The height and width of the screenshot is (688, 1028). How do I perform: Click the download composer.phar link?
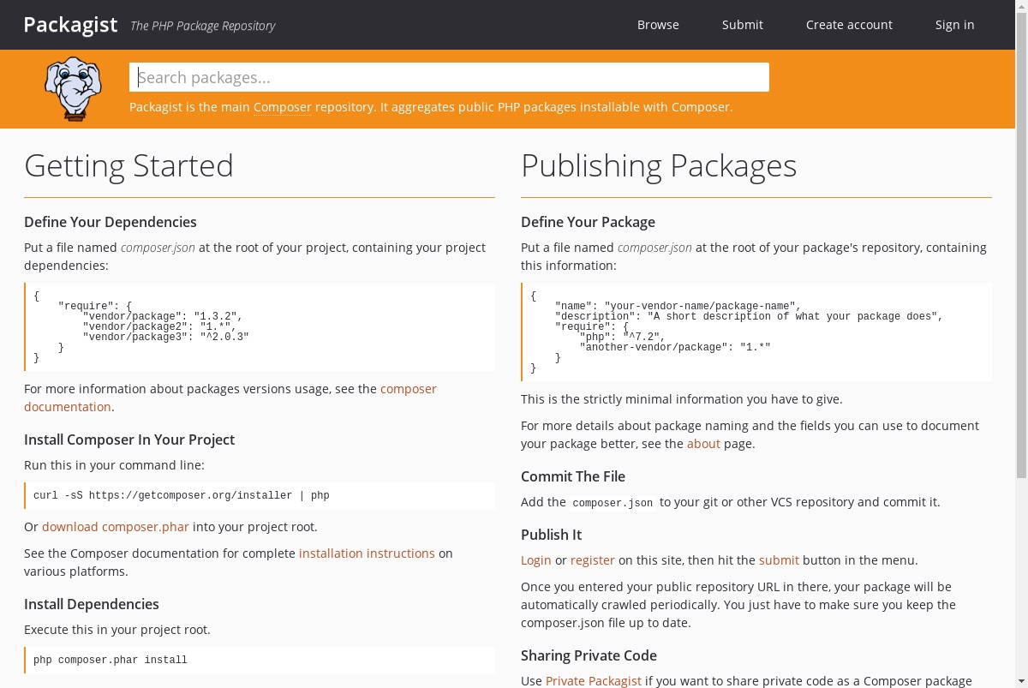(116, 527)
